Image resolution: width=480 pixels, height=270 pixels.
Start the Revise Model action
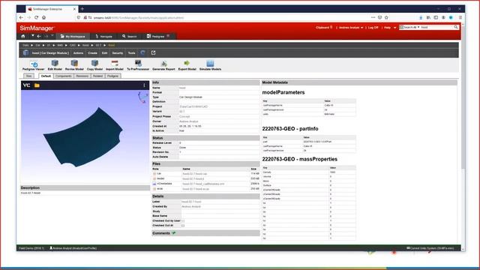[74, 65]
